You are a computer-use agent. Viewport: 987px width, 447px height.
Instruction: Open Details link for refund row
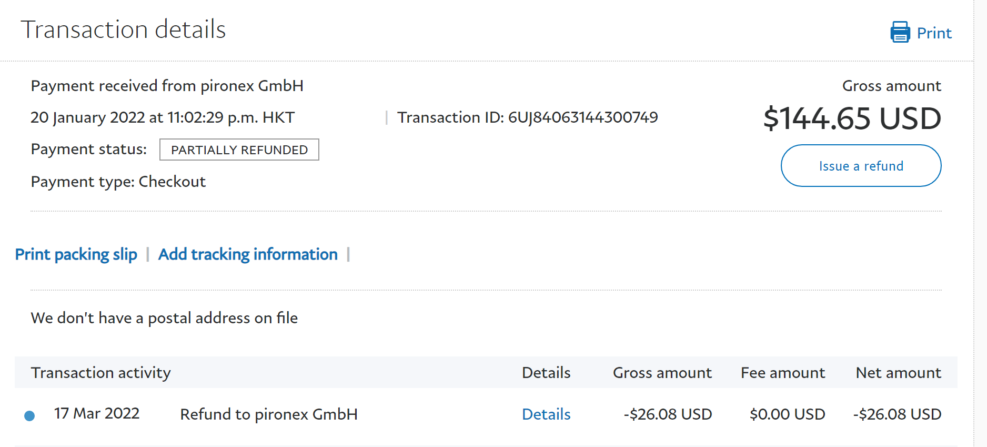546,414
